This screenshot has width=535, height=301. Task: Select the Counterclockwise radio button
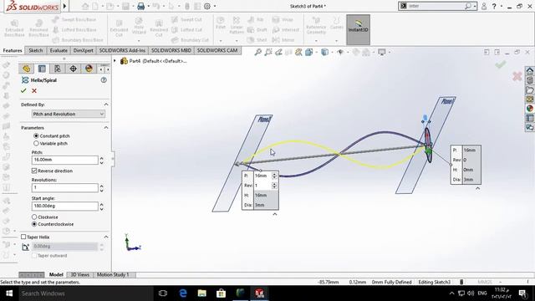34,224
